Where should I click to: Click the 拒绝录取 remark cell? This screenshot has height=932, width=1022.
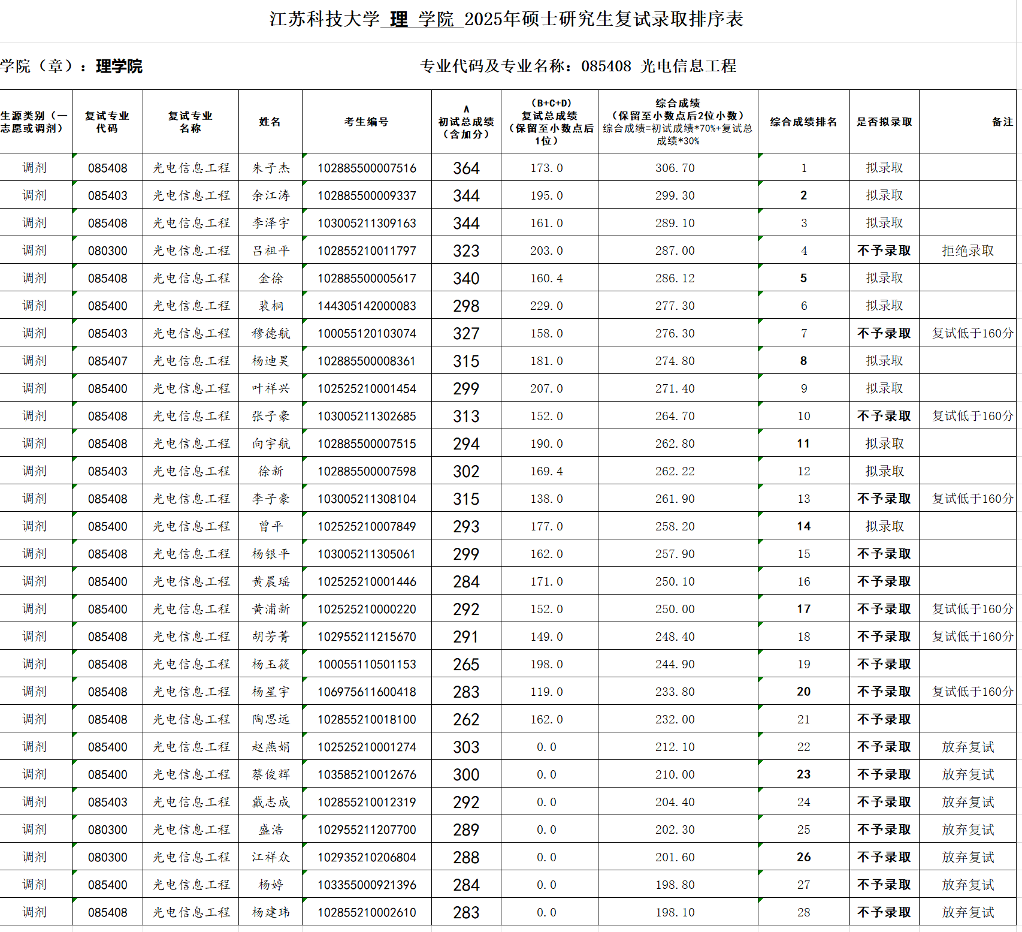967,251
